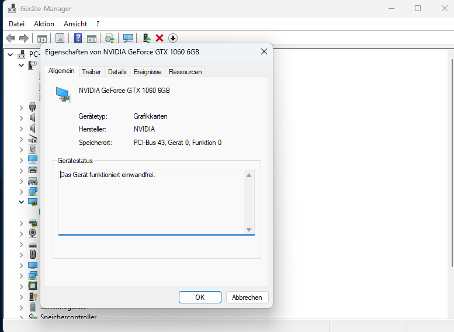Click the graphics card icon in properties dialog
Screen dimensions: 454x332
click(x=64, y=95)
